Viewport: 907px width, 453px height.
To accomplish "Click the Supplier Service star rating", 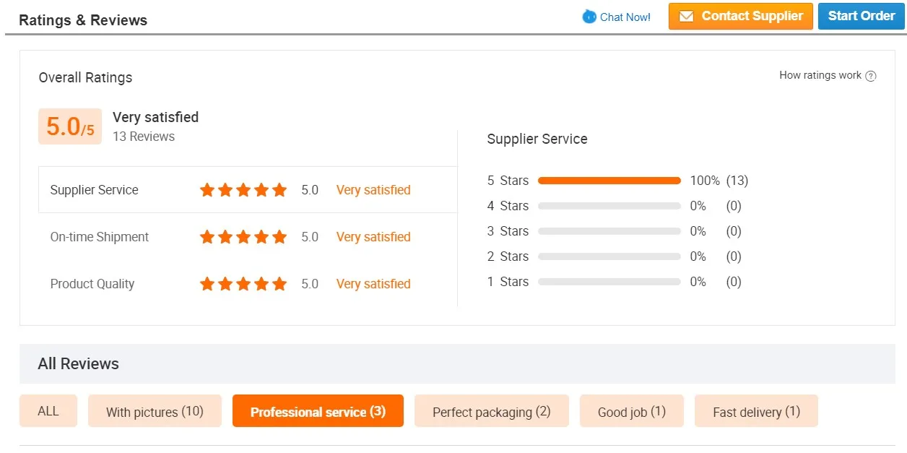I will [243, 190].
